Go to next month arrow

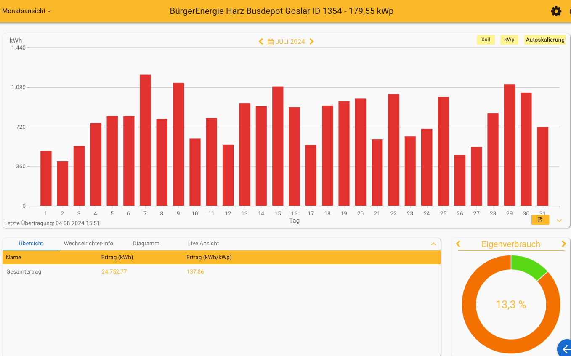pyautogui.click(x=311, y=41)
